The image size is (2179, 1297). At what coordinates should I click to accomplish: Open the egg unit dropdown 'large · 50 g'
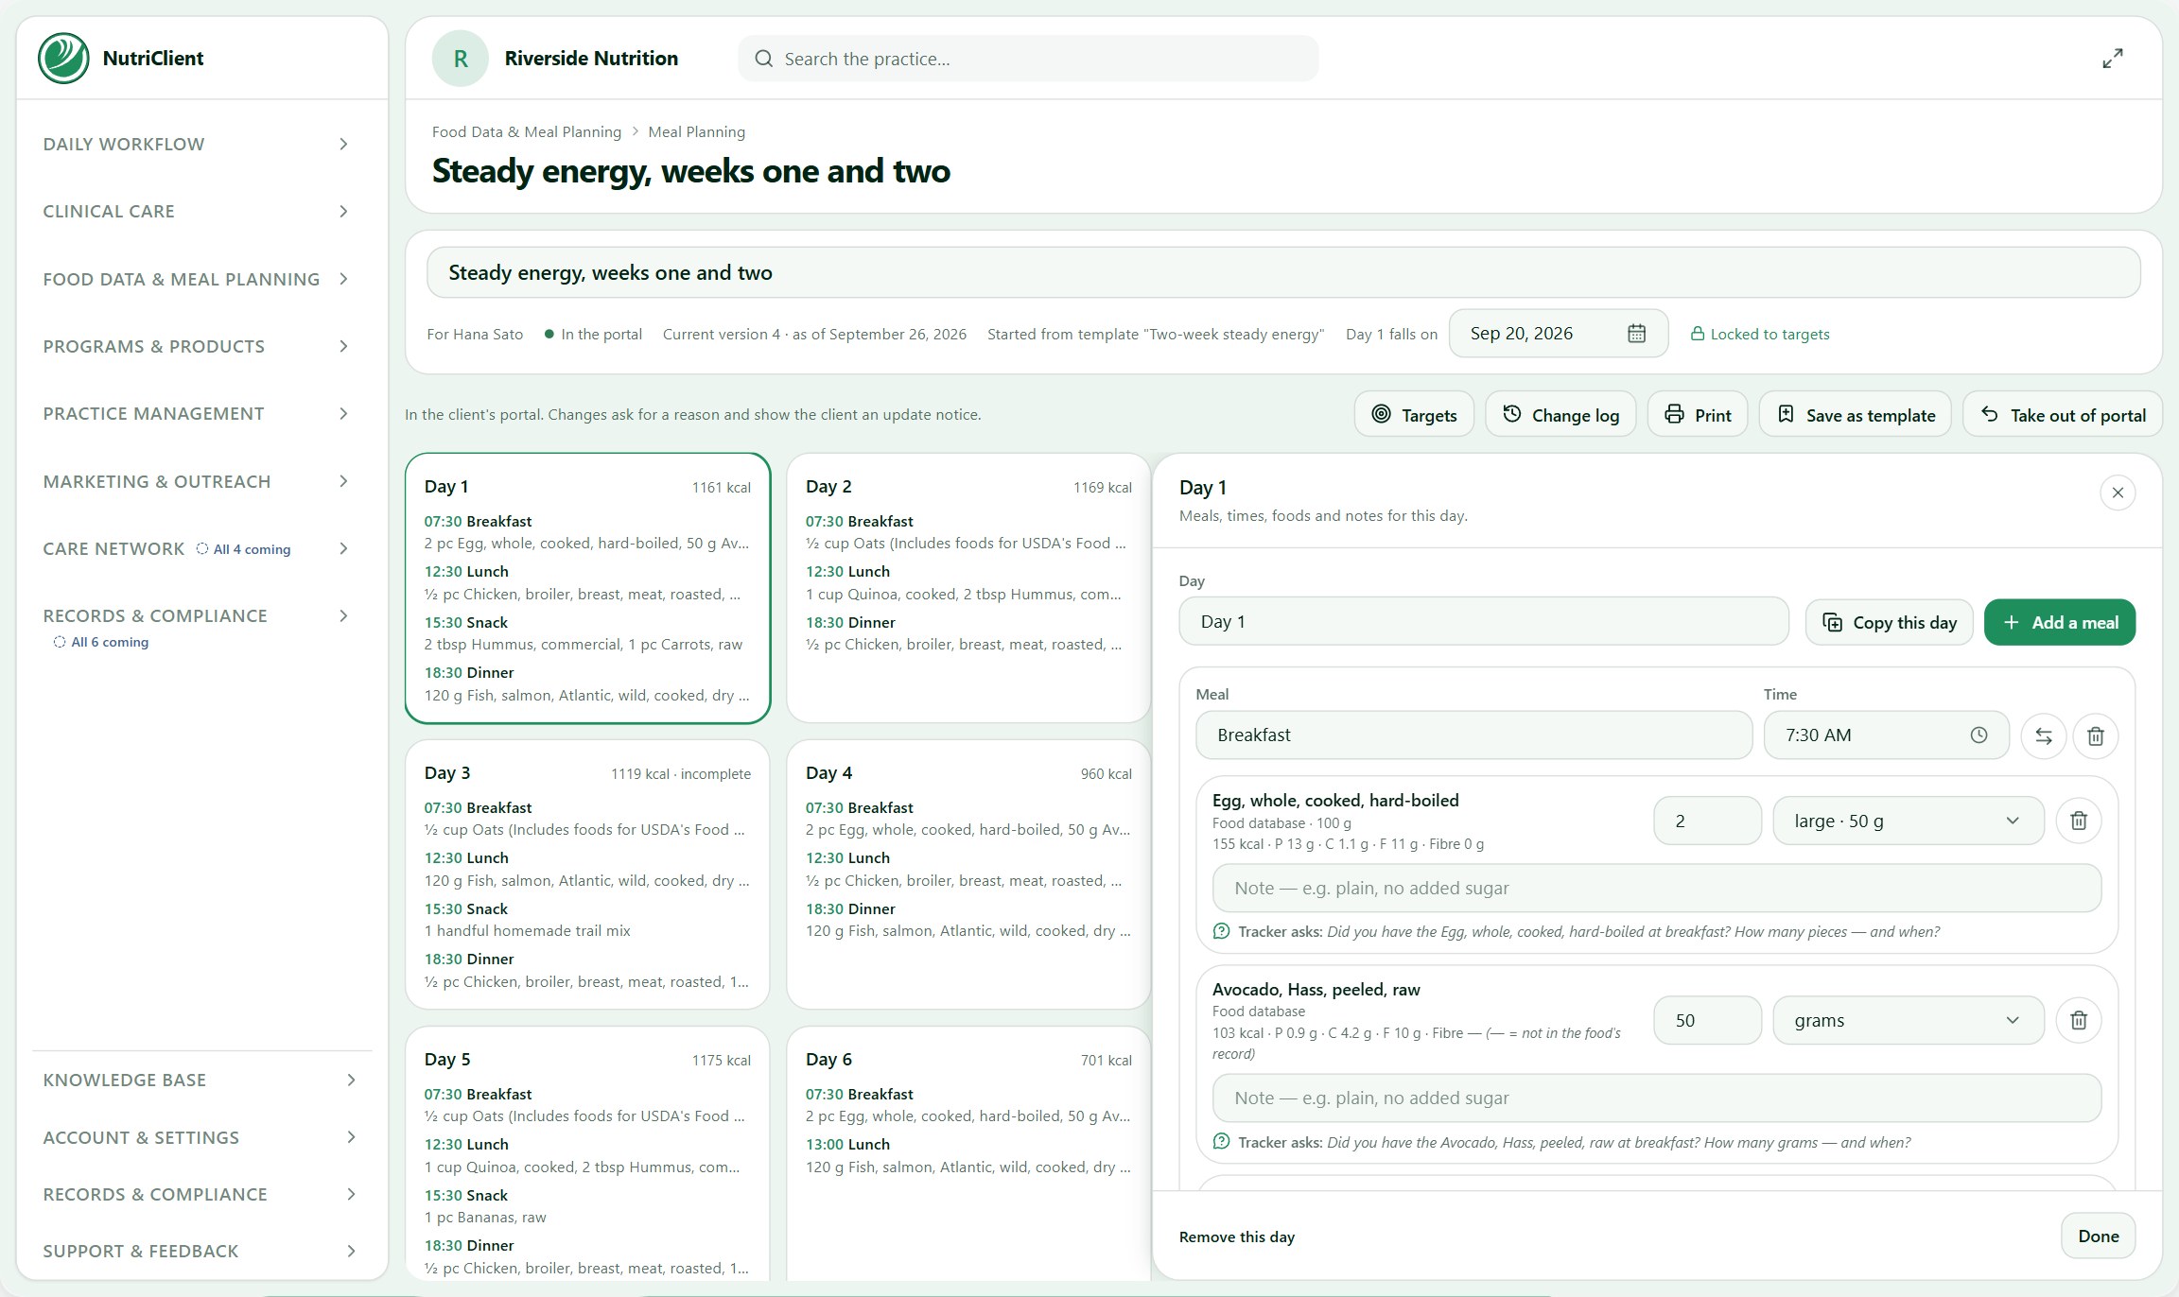(1908, 821)
